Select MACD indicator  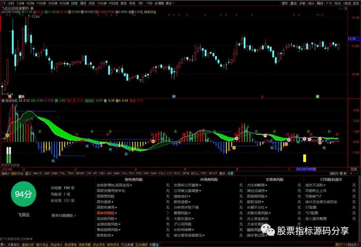37,173
